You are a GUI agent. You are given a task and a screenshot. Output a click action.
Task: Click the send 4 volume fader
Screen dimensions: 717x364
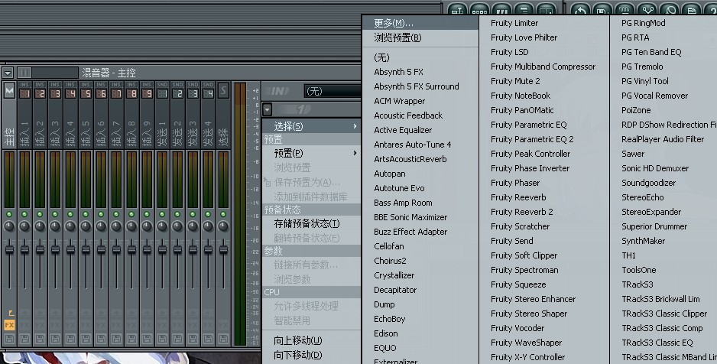[x=208, y=249]
